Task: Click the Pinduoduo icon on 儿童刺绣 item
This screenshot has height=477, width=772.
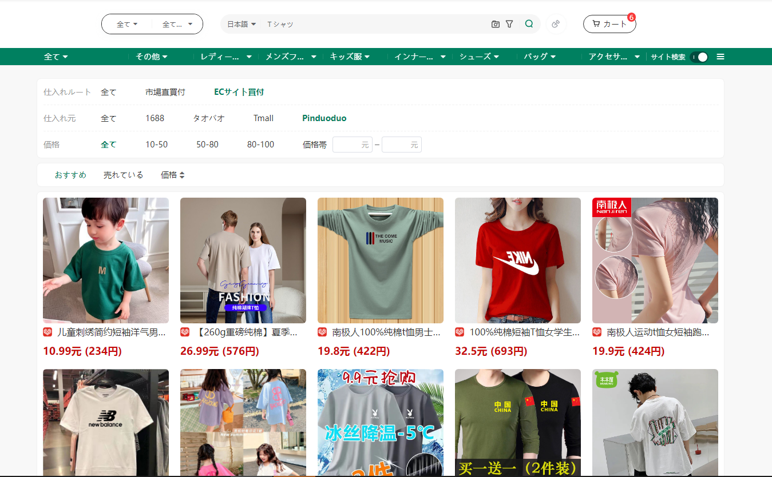Action: pos(47,332)
